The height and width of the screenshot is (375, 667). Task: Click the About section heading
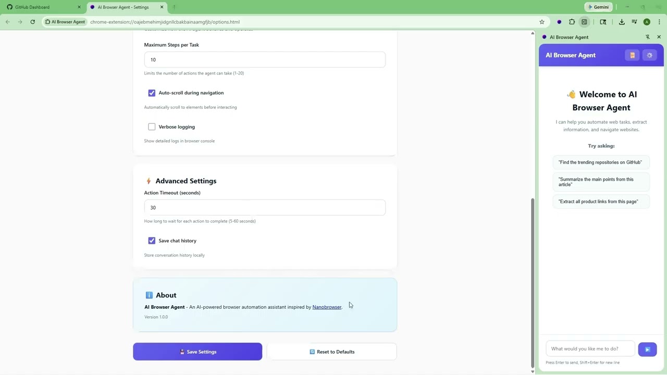166,295
